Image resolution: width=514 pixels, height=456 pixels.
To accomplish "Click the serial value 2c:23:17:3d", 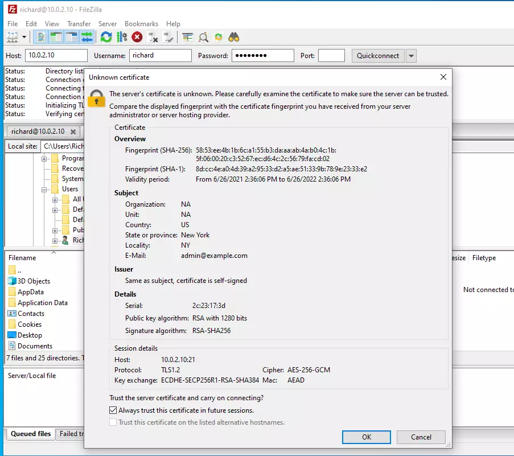I will point(208,306).
